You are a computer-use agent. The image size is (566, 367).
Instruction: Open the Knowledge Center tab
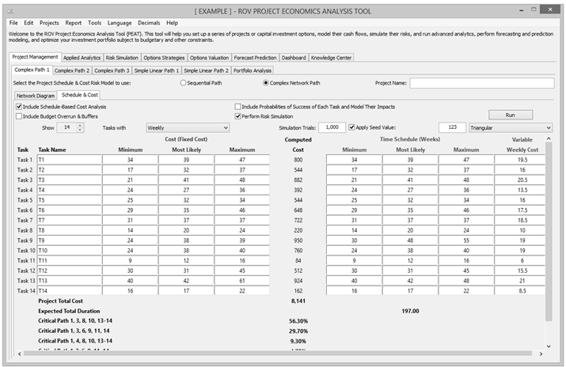(x=332, y=58)
